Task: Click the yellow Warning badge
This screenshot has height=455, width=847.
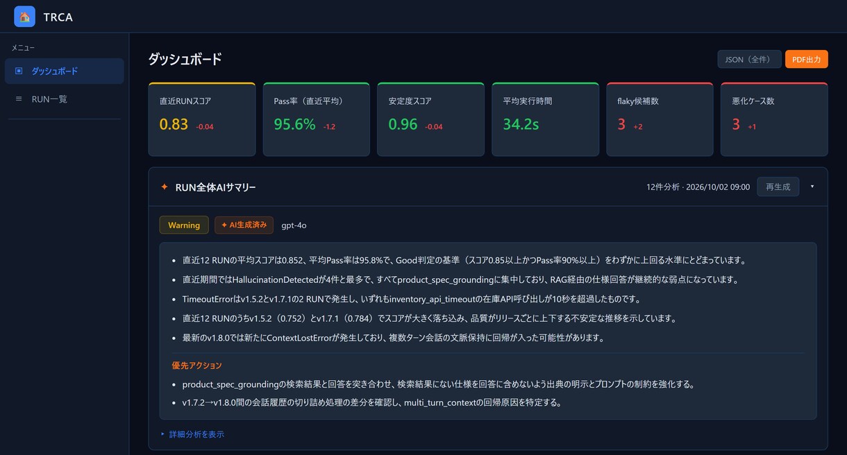Action: click(x=184, y=225)
